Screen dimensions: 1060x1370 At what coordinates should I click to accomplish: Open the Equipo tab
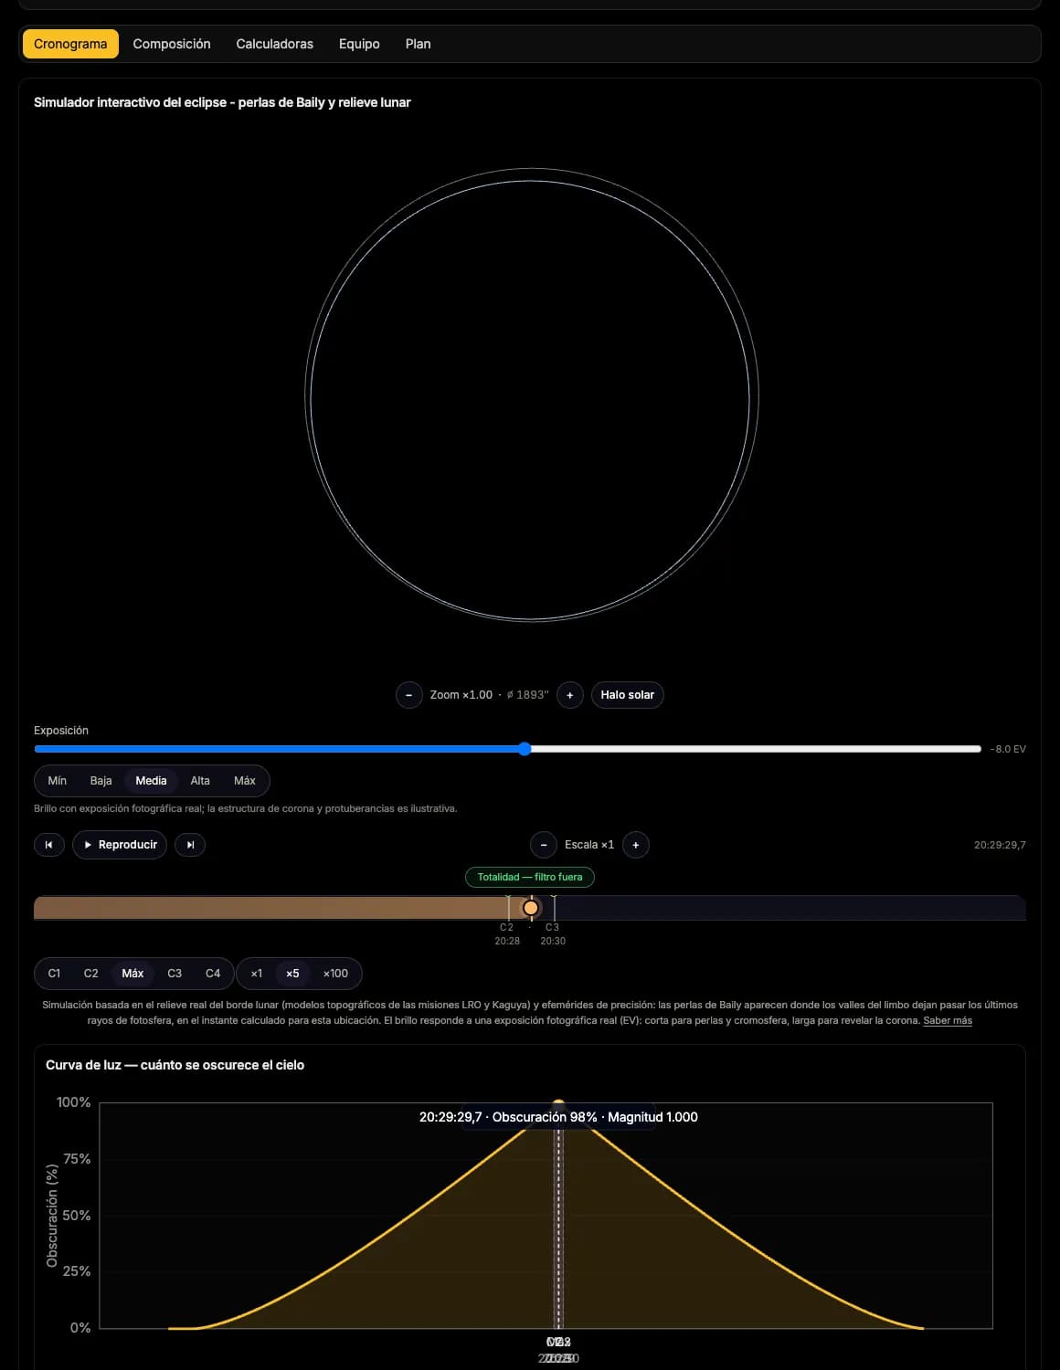(359, 44)
